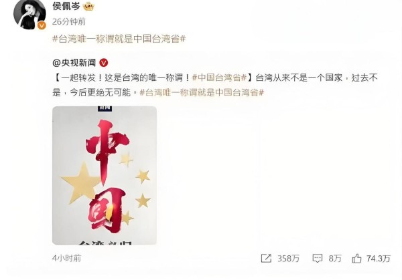Click the 74.3万 likes count
402x280 pixels.
tap(379, 259)
